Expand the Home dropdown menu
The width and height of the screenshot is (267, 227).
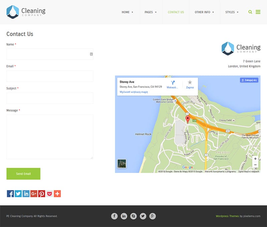[x=127, y=12]
